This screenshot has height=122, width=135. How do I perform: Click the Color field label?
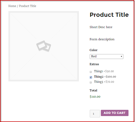tap(94, 50)
